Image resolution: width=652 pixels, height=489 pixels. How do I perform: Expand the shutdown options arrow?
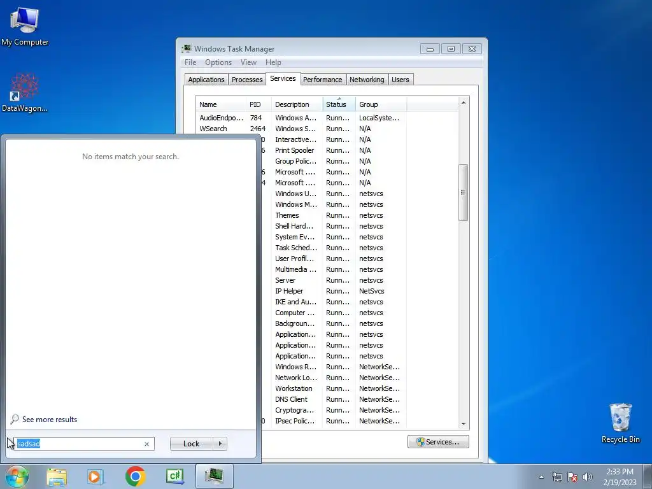pyautogui.click(x=220, y=444)
